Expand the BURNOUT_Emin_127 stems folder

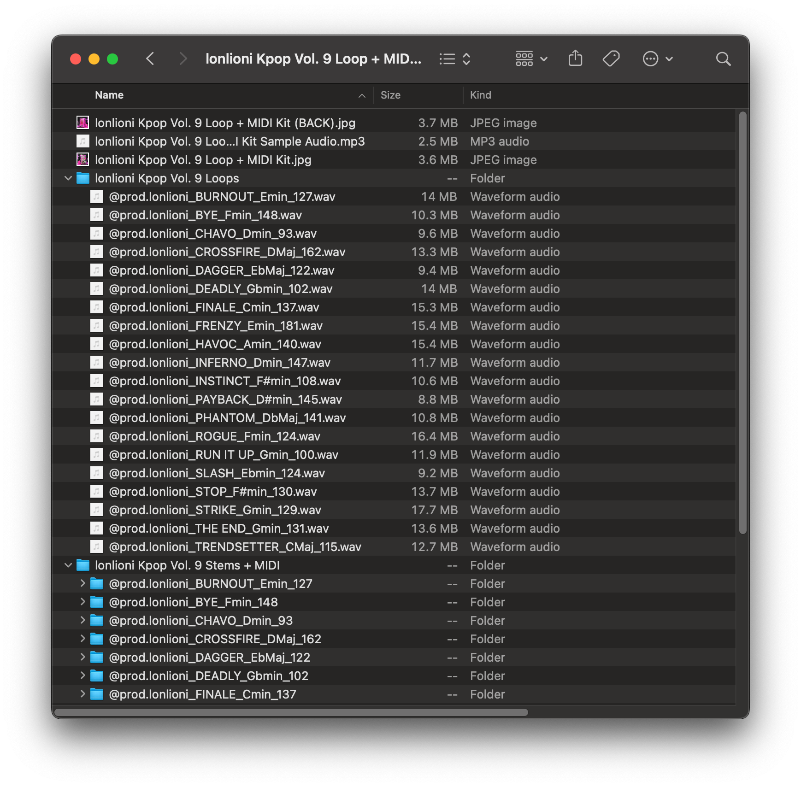tap(82, 583)
